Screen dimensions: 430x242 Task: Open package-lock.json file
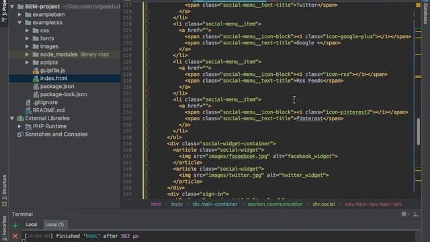64,94
